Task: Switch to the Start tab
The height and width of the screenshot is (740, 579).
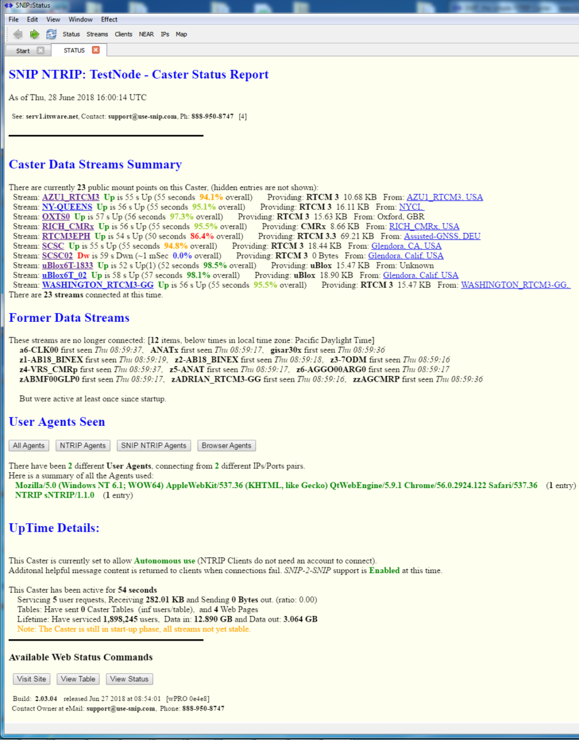Action: point(23,50)
